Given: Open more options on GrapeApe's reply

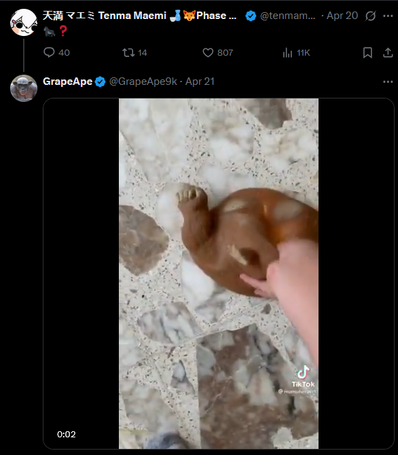Looking at the screenshot, I should [388, 81].
